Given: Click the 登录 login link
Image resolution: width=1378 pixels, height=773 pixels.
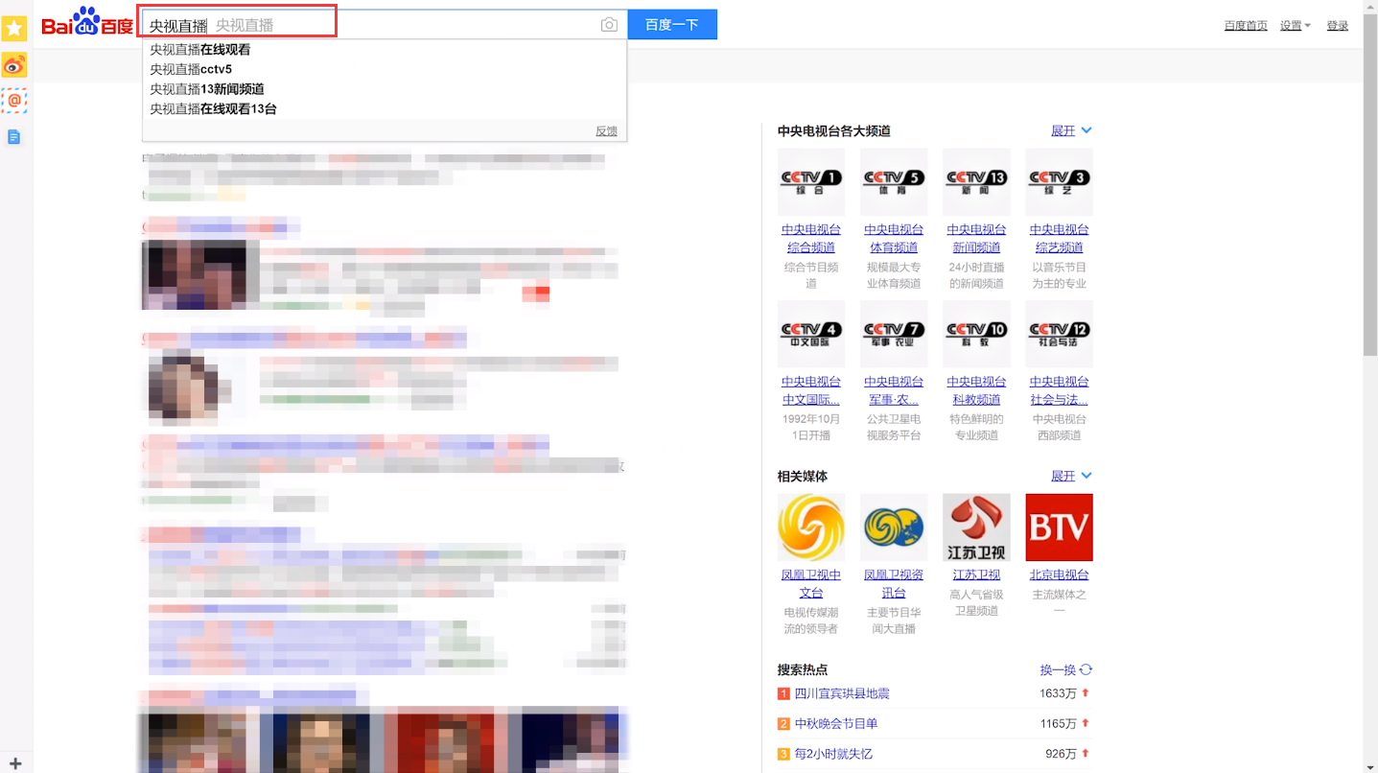Looking at the screenshot, I should (x=1338, y=26).
